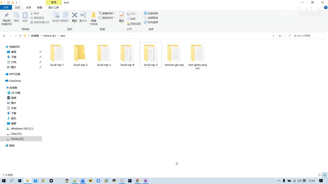328x184 pixels.
Task: Expand the New item (新建项目) dropdown
Action: point(107,13)
